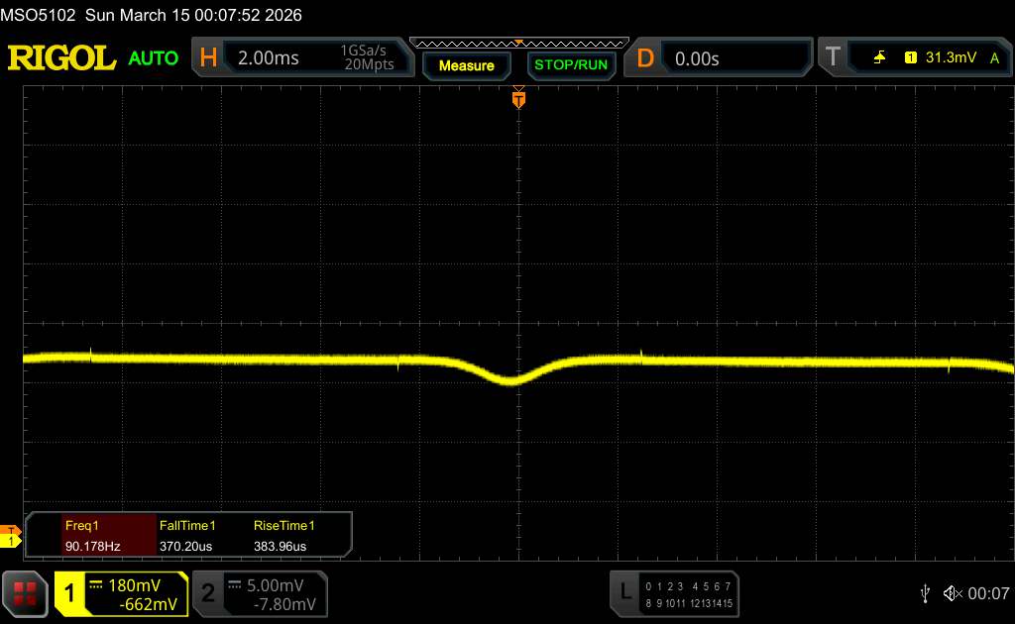Open the Measure menu
The width and height of the screenshot is (1015, 624).
click(x=466, y=65)
